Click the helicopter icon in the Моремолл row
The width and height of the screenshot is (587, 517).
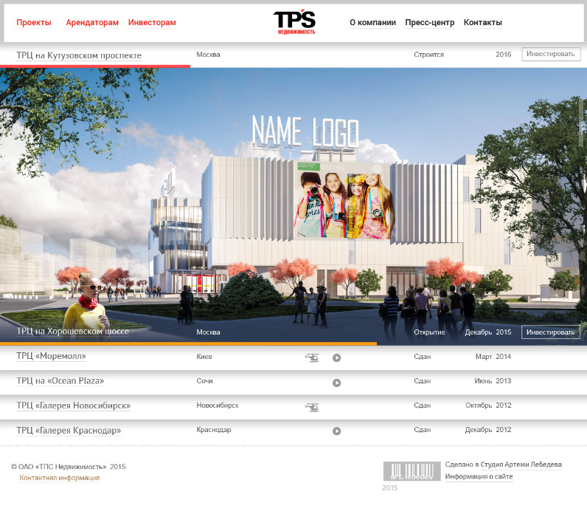point(312,357)
